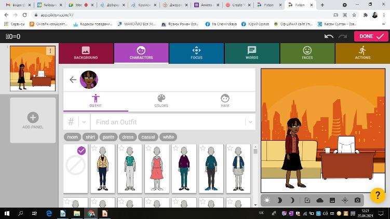
Task: Click the Add Panel button
Action: [x=33, y=120]
